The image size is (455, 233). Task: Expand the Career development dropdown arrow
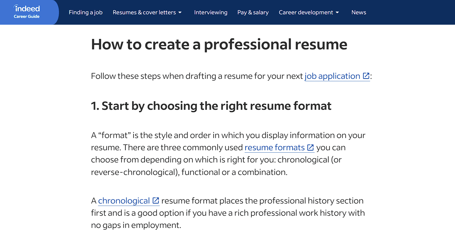[x=337, y=12]
